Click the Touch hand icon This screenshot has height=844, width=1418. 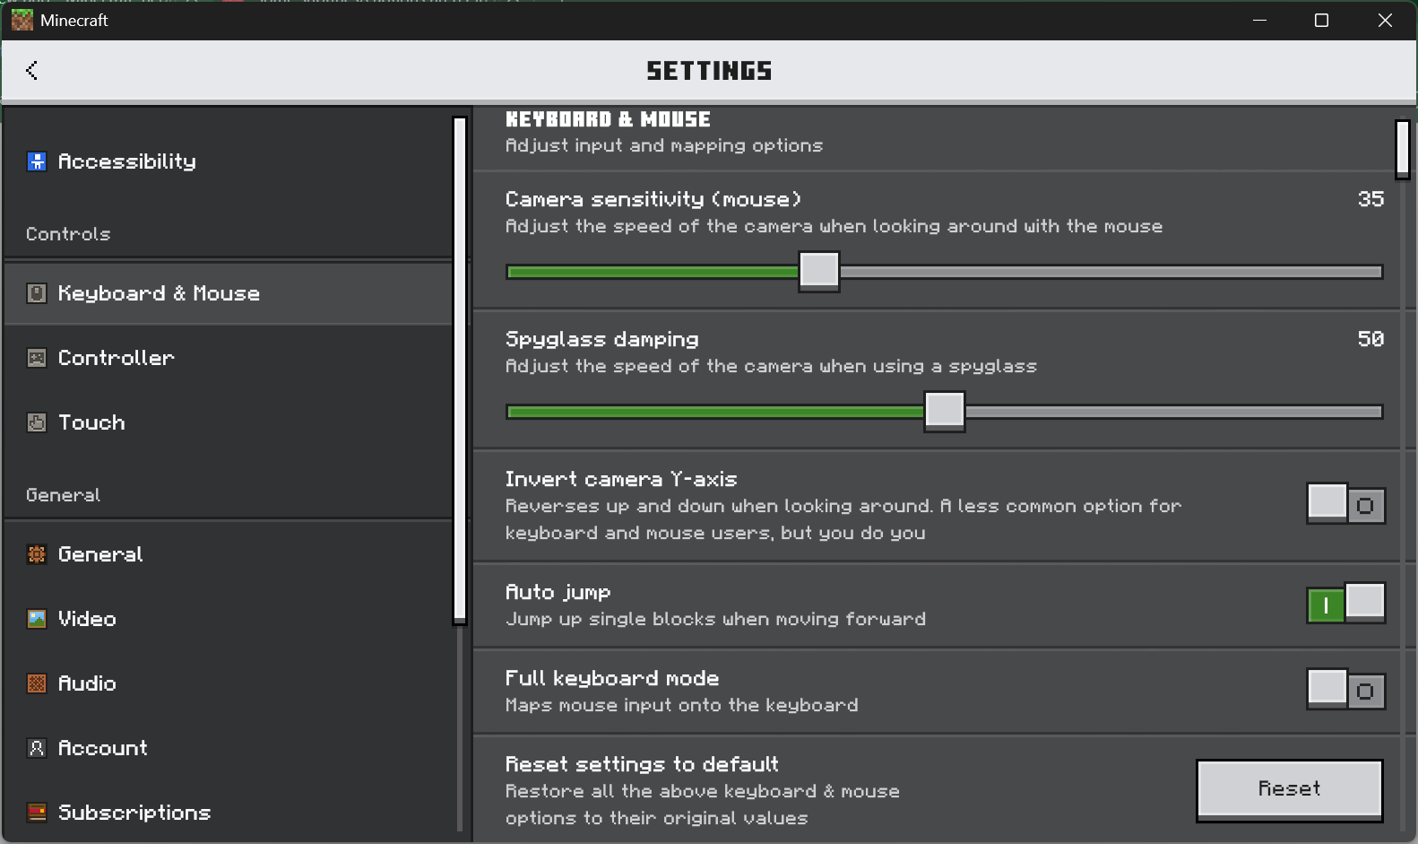point(37,422)
